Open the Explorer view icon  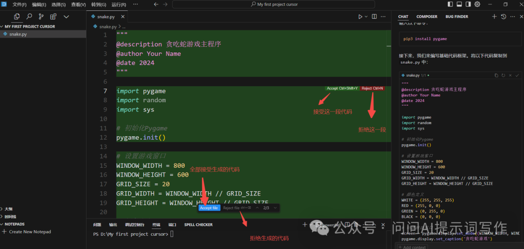(x=16, y=16)
